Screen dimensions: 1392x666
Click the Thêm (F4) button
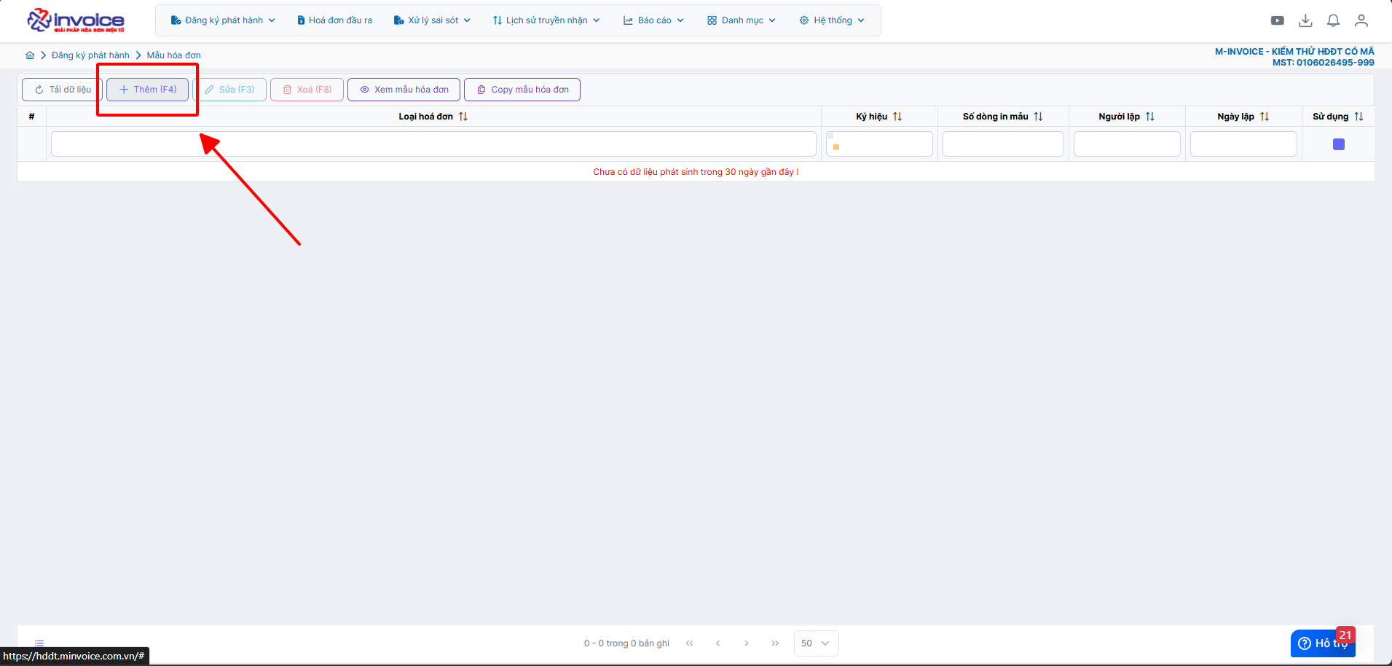point(148,90)
